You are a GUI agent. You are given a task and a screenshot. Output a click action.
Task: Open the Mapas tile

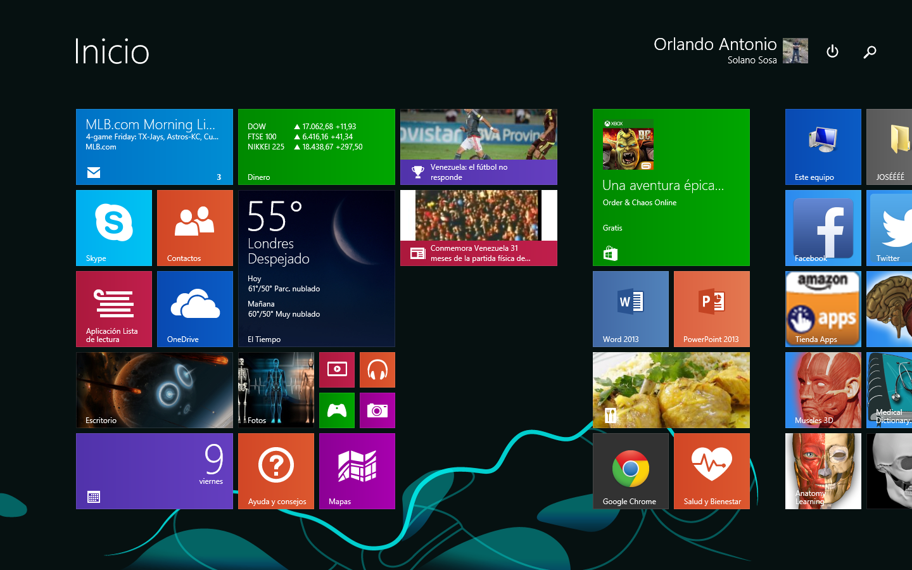[357, 471]
